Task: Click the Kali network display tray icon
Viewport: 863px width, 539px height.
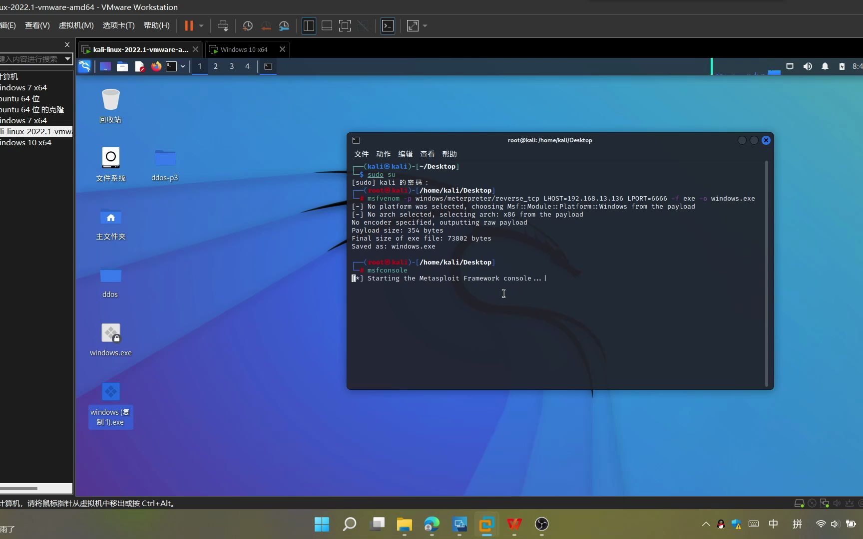Action: (x=790, y=66)
